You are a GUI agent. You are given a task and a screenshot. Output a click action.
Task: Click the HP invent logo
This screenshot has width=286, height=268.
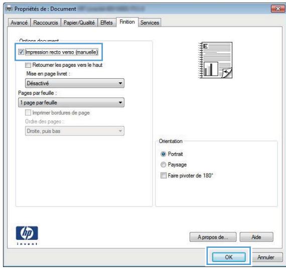pos(27,235)
